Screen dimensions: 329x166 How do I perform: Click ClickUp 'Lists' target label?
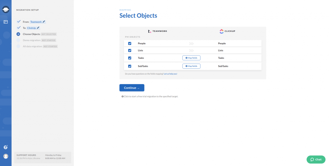(220, 50)
